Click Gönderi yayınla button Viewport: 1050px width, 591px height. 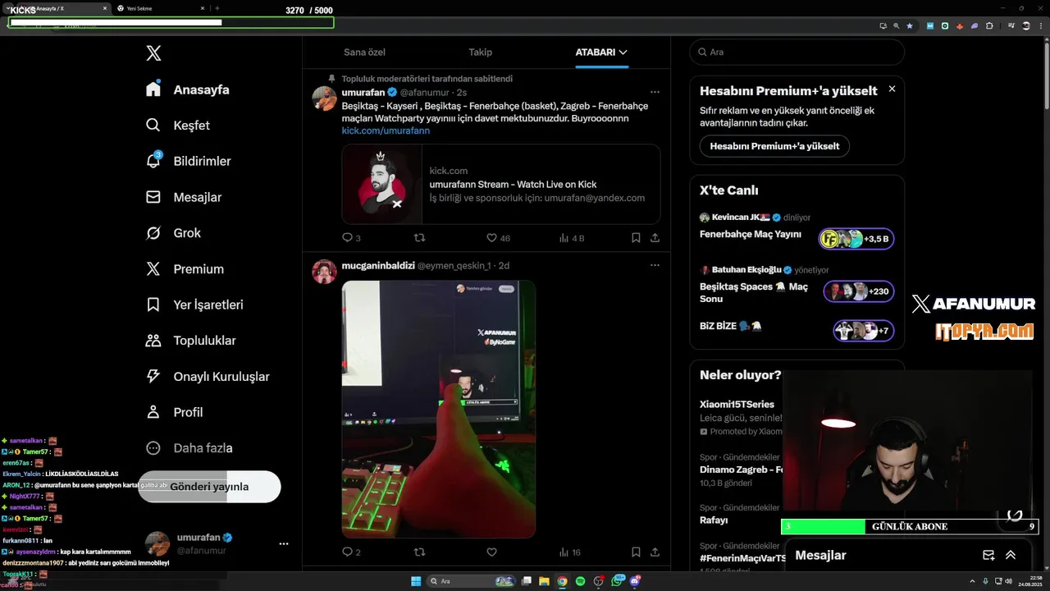tap(209, 487)
